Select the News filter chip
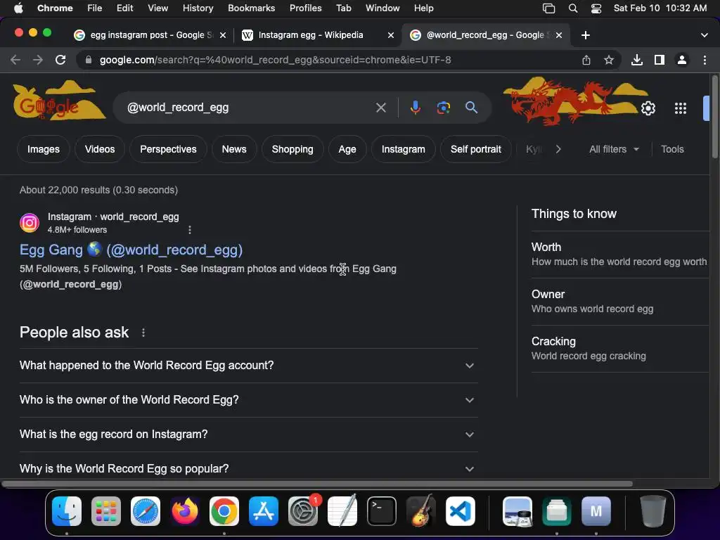Viewport: 720px width, 540px height. [x=233, y=149]
